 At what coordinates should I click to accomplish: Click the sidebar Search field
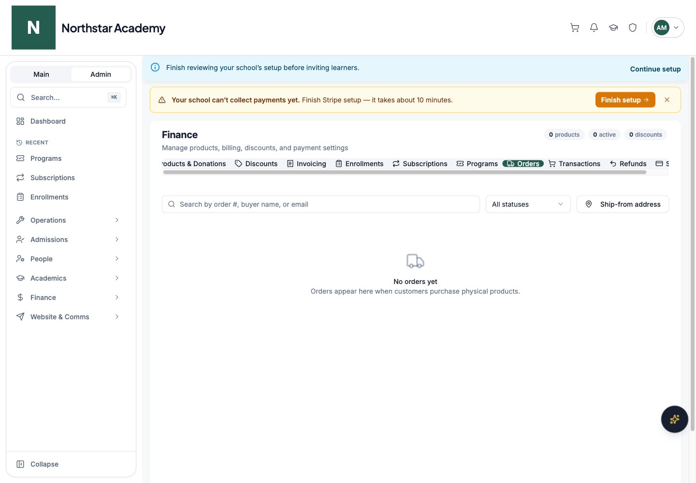coord(68,98)
